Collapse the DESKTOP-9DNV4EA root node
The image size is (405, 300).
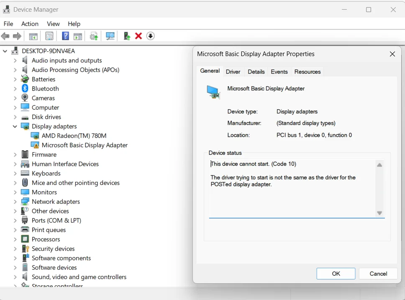5,51
